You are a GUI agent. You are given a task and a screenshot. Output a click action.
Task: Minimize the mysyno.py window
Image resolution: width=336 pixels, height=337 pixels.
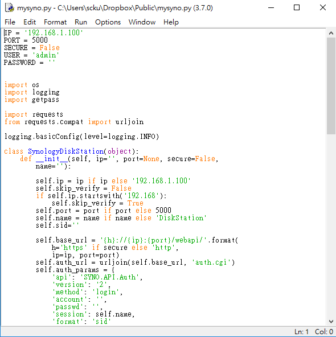(x=271, y=8)
